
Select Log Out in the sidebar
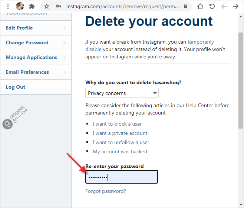36,87
